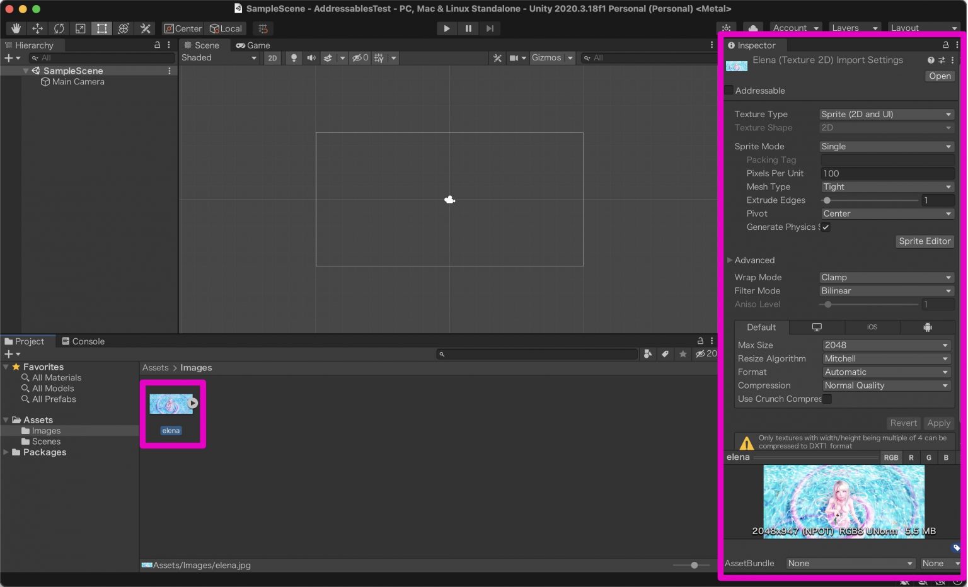Click the Play button

point(446,28)
